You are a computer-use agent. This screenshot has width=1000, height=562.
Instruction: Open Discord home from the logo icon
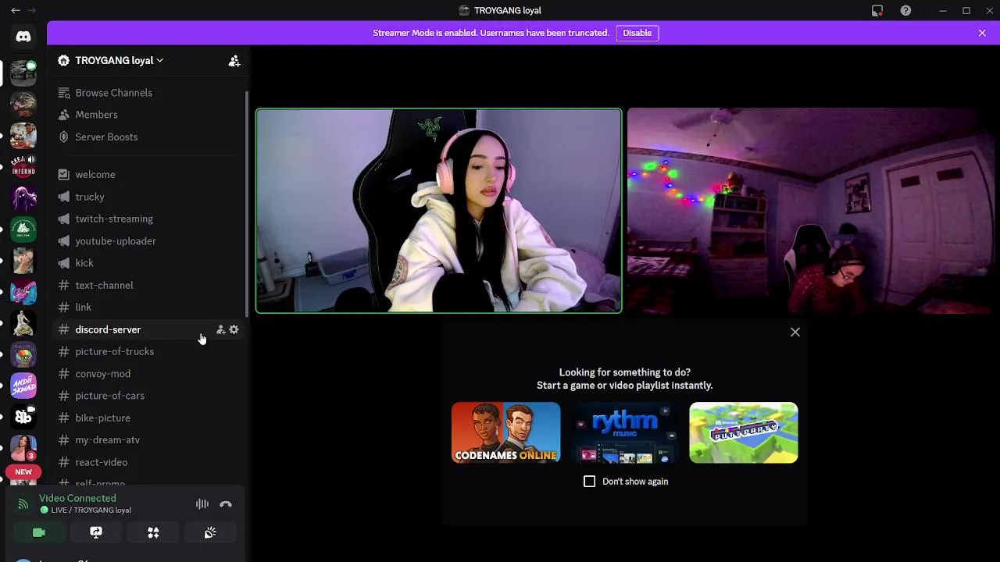(23, 37)
